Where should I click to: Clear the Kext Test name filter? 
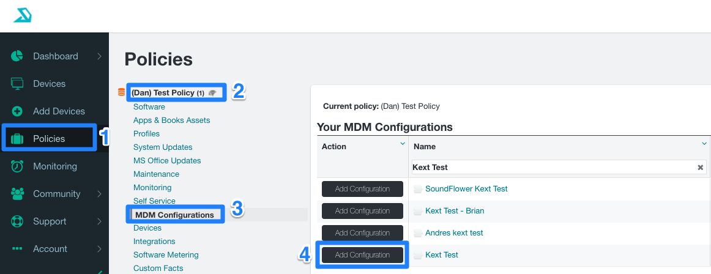701,168
